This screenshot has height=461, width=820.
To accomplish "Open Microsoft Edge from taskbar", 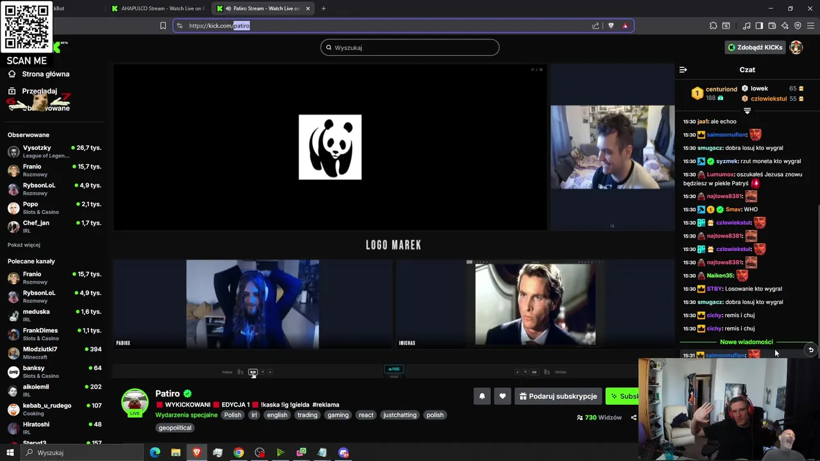I will (x=155, y=453).
